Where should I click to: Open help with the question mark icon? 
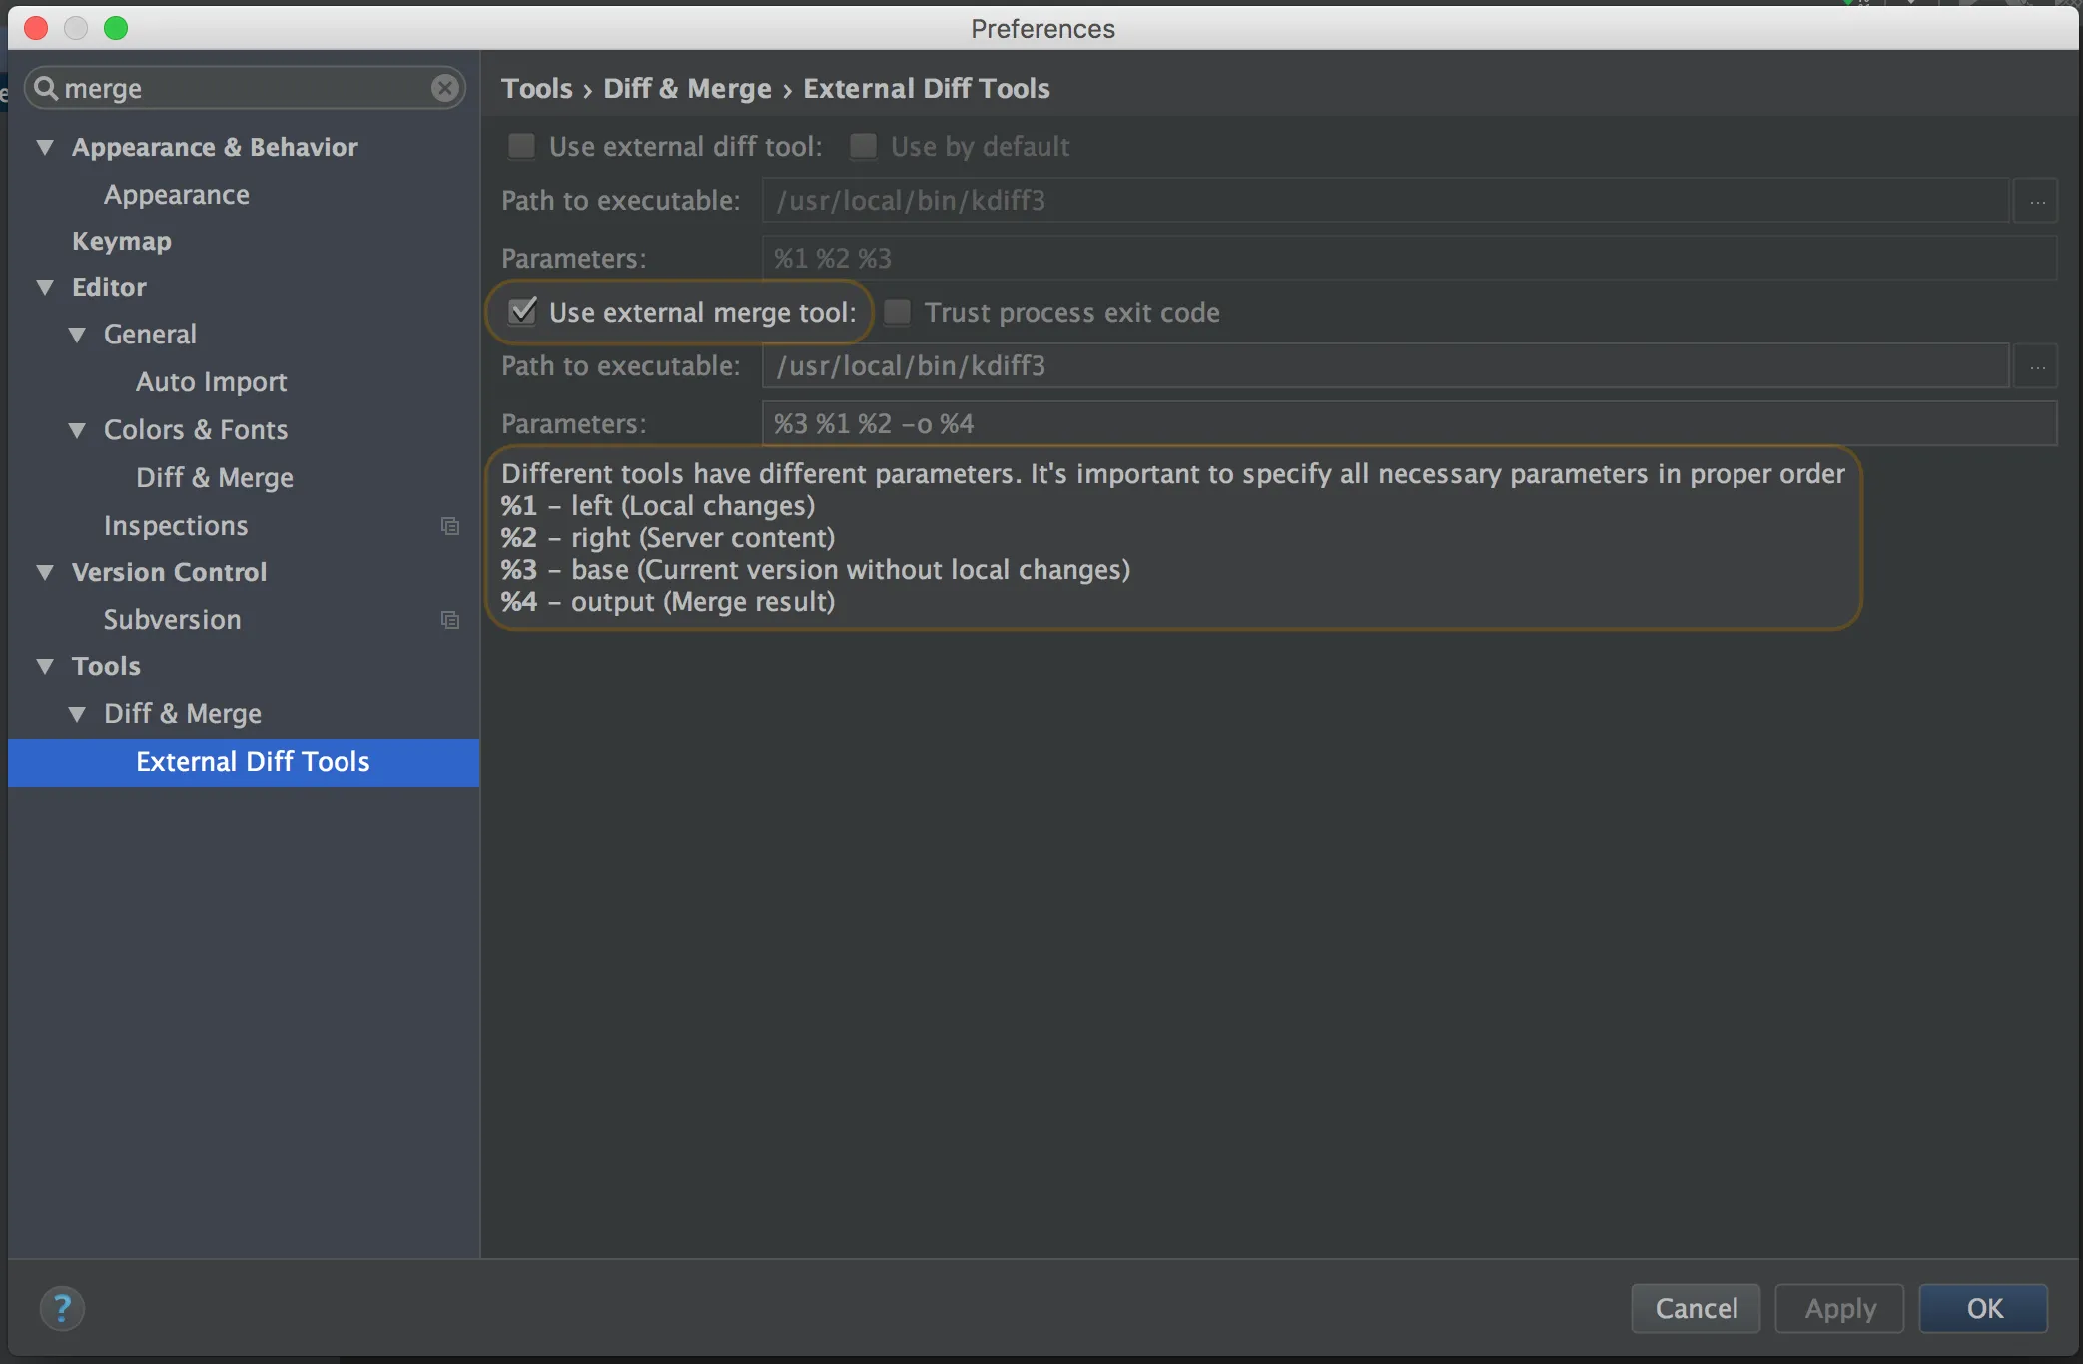tap(62, 1308)
